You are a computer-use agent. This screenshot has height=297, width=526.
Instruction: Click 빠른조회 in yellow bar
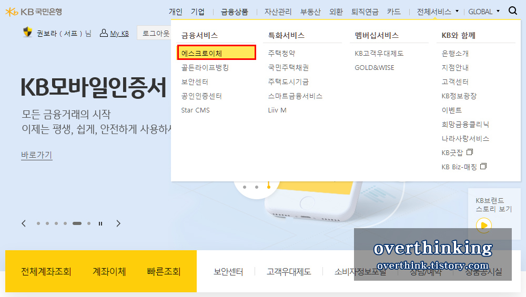(x=164, y=271)
